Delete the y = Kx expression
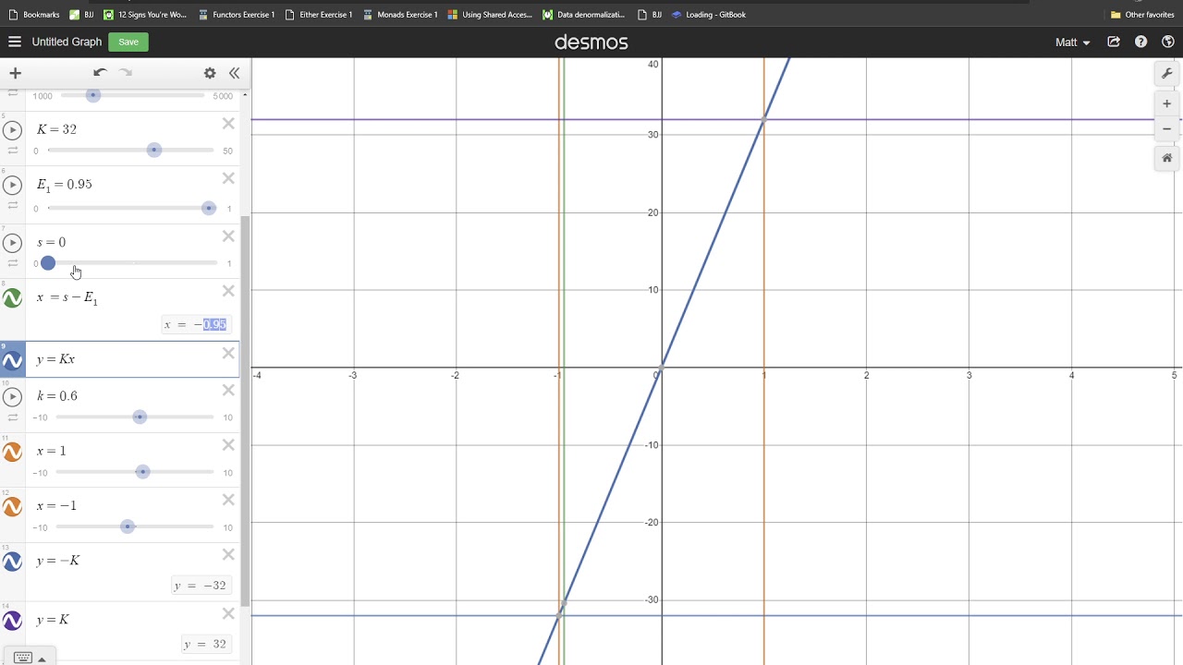The image size is (1183, 665). coord(228,353)
